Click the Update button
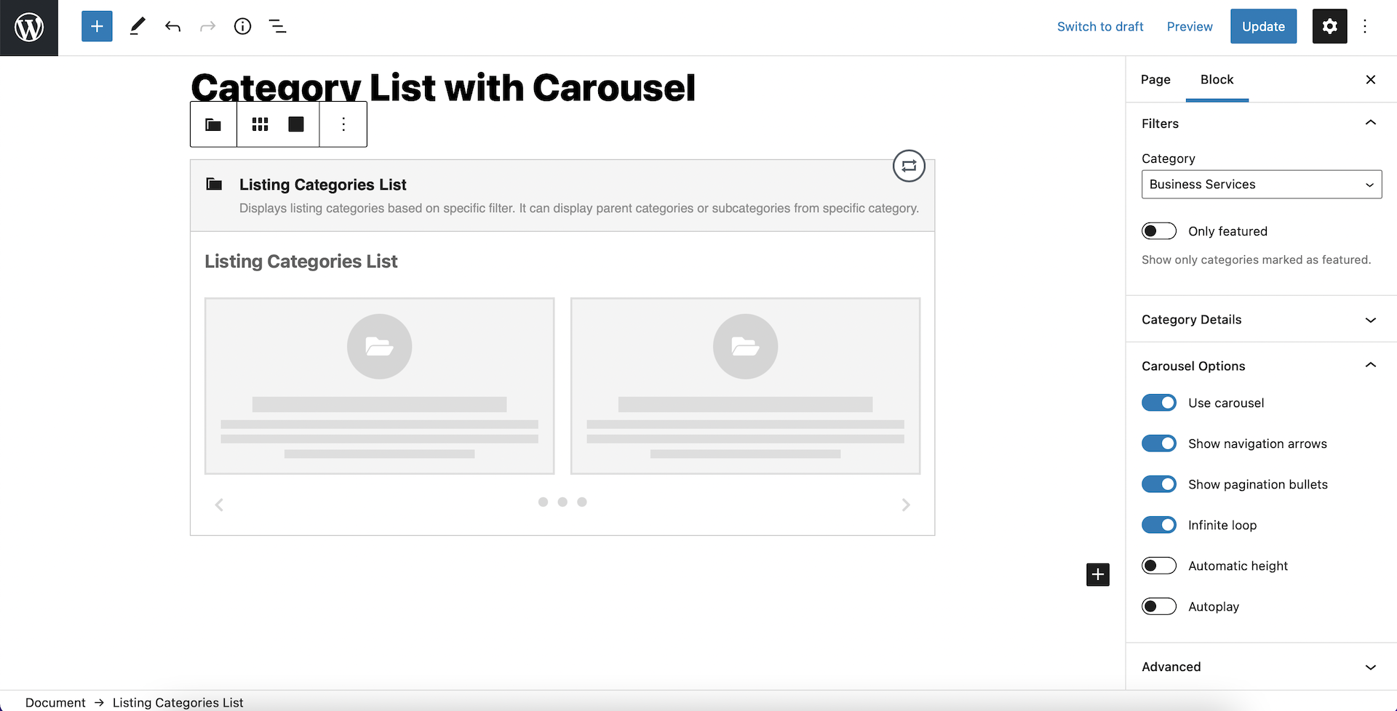Image resolution: width=1397 pixels, height=711 pixels. [x=1263, y=27]
